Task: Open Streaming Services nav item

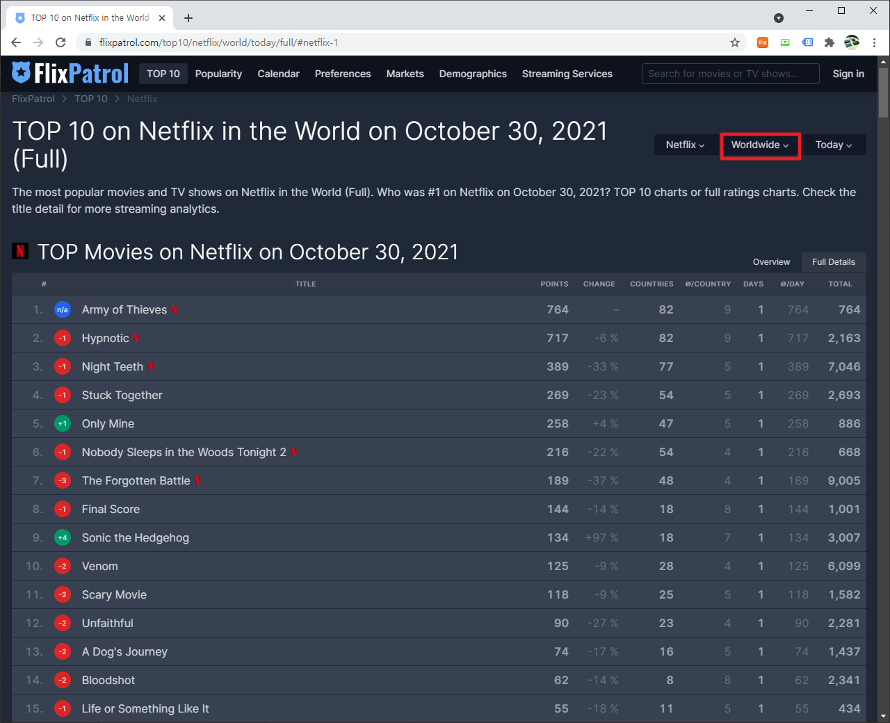Action: coord(567,74)
